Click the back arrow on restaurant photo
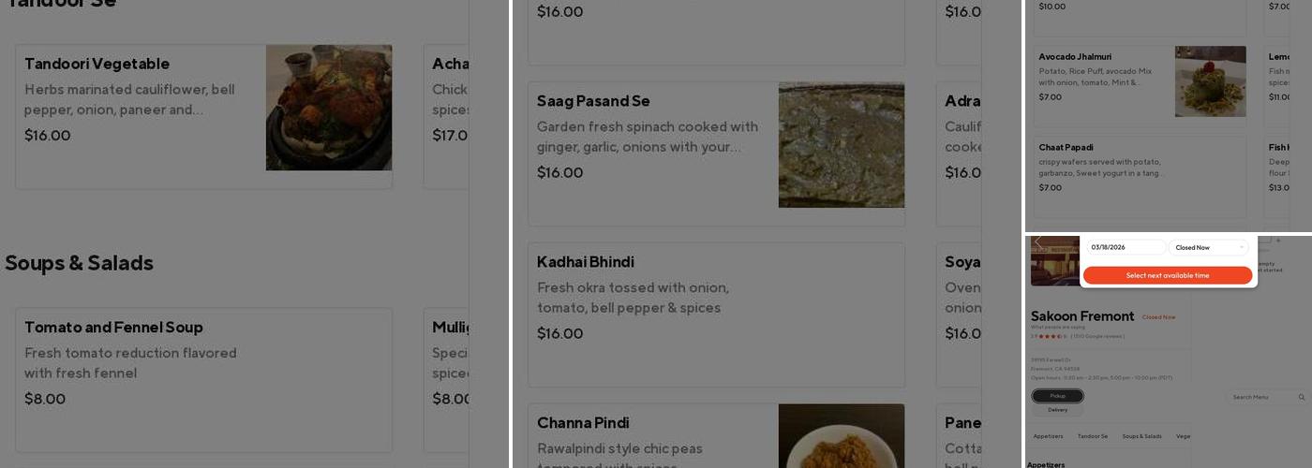 [1037, 243]
